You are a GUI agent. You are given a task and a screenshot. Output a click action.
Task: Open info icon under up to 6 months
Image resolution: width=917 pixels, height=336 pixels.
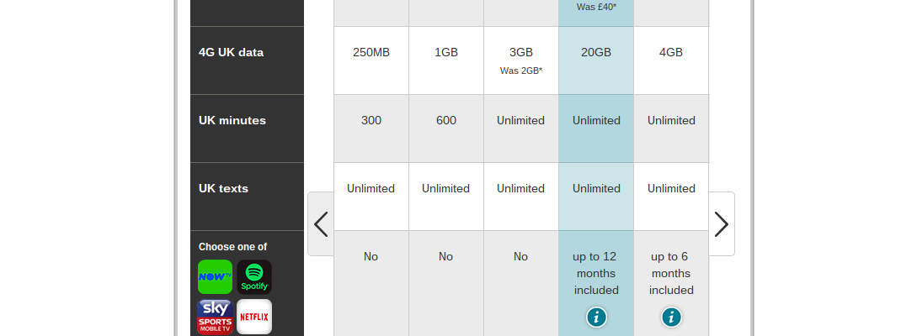click(671, 318)
